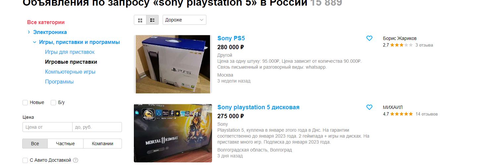Viewport: 491px width, 166px height.
Task: Open the Авито Доставка help question icon
Action: point(76,160)
